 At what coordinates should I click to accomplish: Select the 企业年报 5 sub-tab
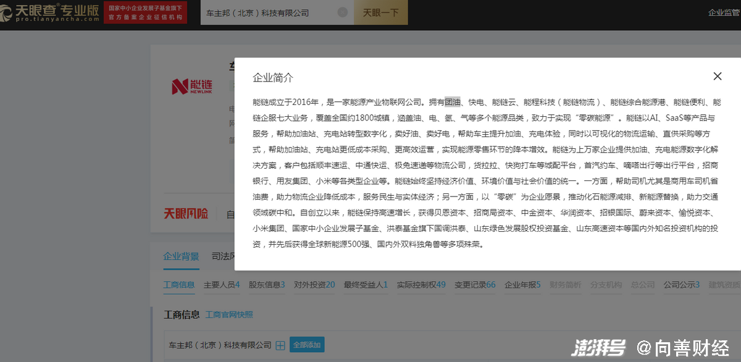click(x=522, y=285)
